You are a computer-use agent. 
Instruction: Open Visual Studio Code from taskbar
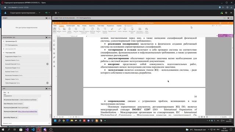click(x=33, y=129)
